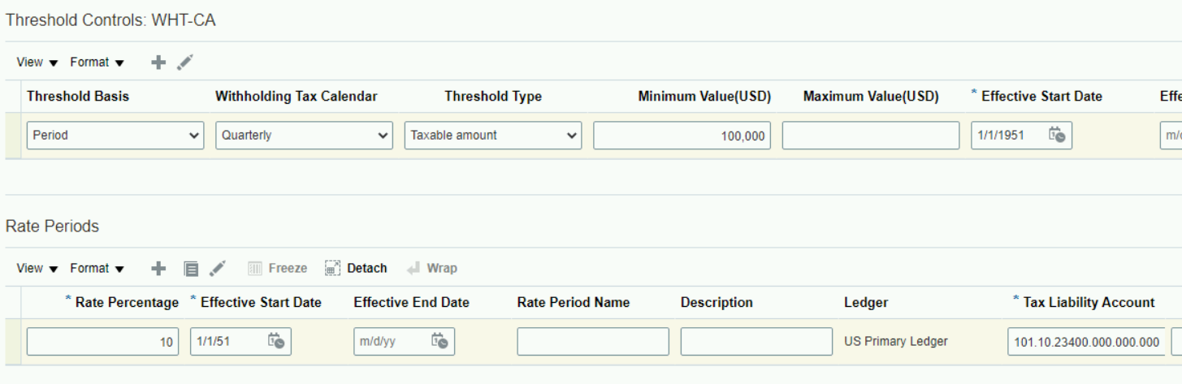The width and height of the screenshot is (1182, 384).
Task: Open calendar picker for threshold Effective Start Date
Action: coord(1056,136)
